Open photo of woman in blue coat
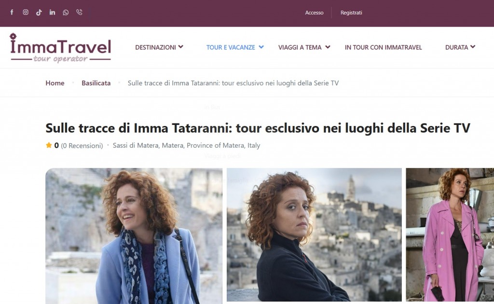The image size is (494, 304). pos(134,236)
